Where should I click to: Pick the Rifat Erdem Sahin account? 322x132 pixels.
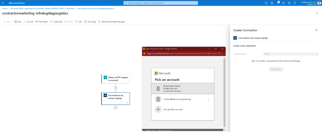(182, 88)
